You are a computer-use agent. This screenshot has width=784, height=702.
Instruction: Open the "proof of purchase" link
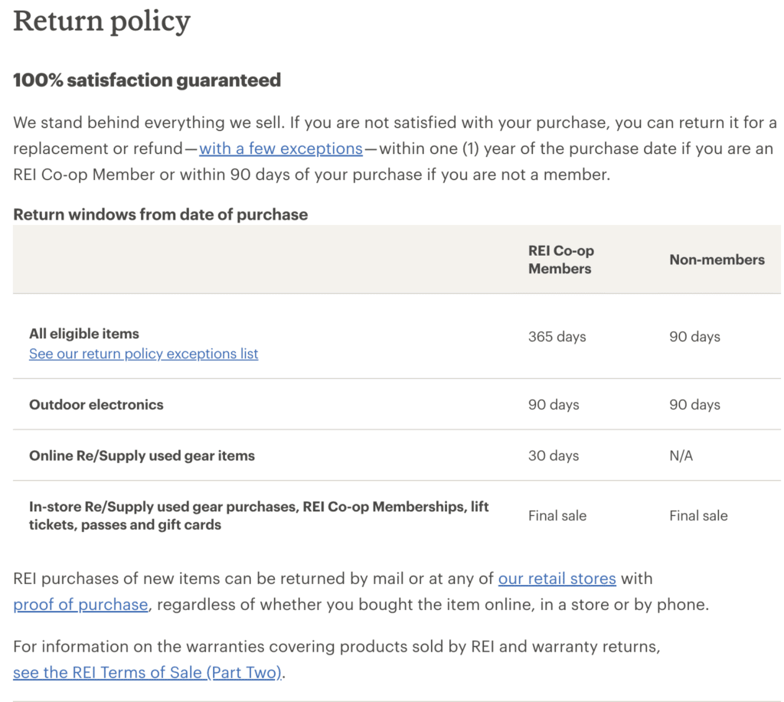coord(80,605)
